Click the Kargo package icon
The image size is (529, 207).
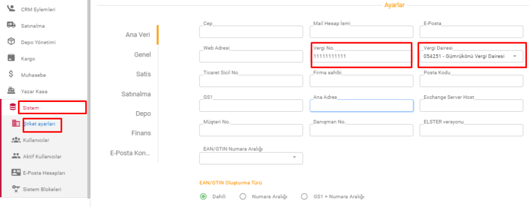(x=11, y=58)
